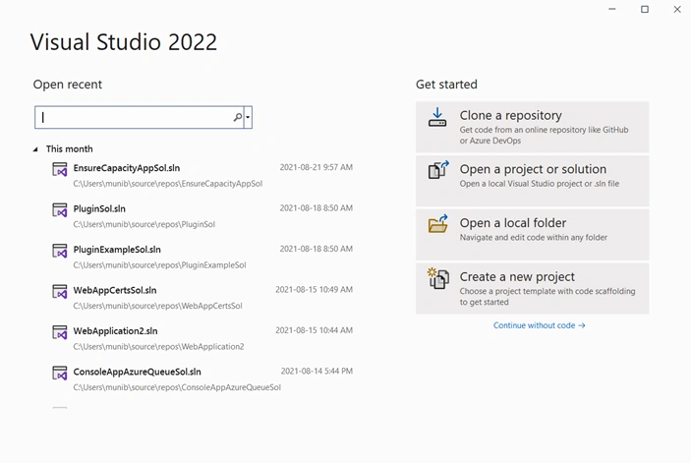Open EnsureCapacityAppSol.sln from recent list
691x463 pixels.
pos(127,168)
